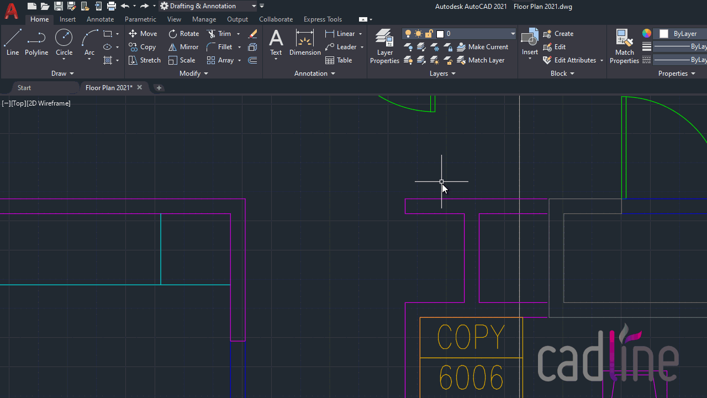
Task: Click the Dimension tool
Action: (x=305, y=43)
